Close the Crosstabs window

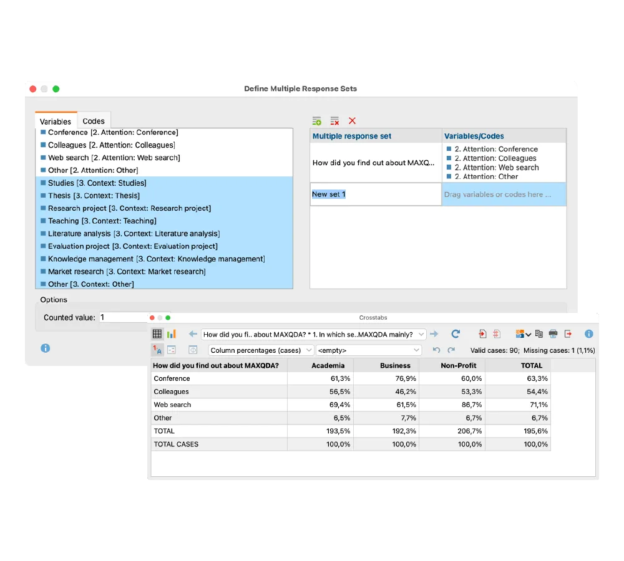coord(152,318)
